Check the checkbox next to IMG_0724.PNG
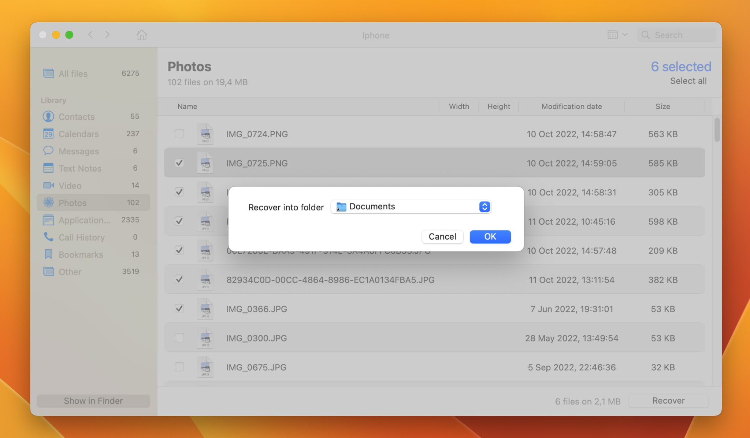Image resolution: width=750 pixels, height=438 pixels. click(x=179, y=134)
